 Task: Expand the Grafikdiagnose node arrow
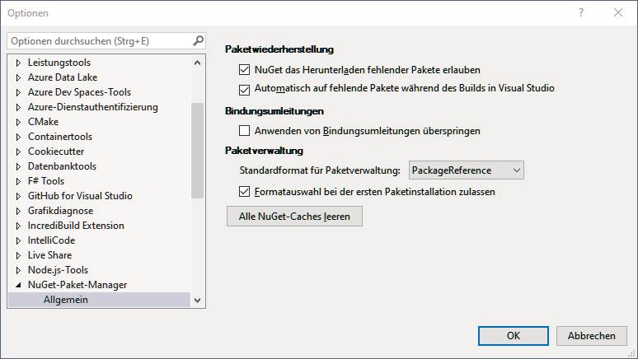(x=18, y=211)
